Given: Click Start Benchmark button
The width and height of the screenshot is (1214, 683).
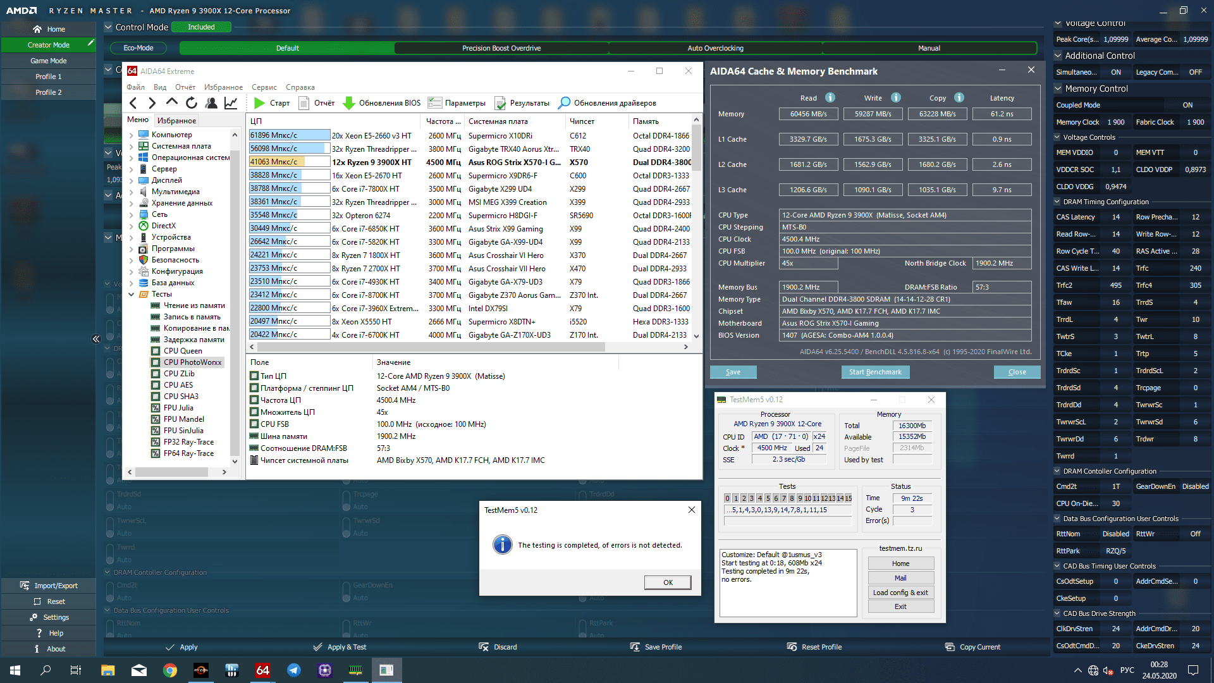Looking at the screenshot, I should pos(875,372).
